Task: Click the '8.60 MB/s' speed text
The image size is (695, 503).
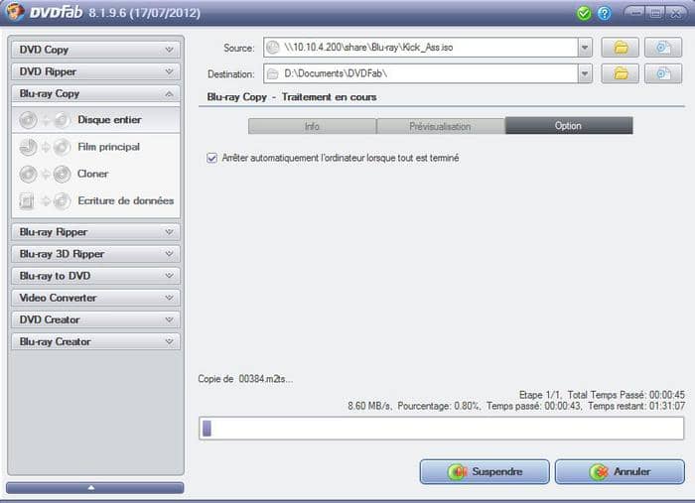Action: tap(369, 406)
